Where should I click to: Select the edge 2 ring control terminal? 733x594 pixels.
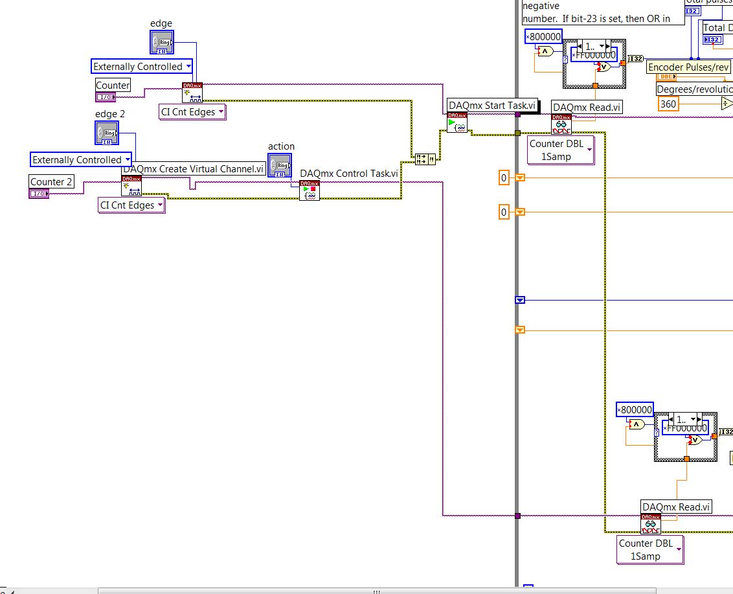point(107,133)
